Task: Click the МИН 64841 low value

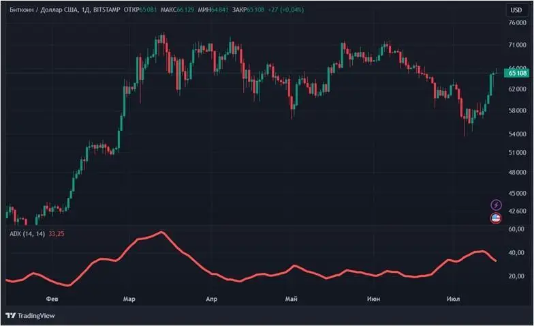Action: point(213,10)
